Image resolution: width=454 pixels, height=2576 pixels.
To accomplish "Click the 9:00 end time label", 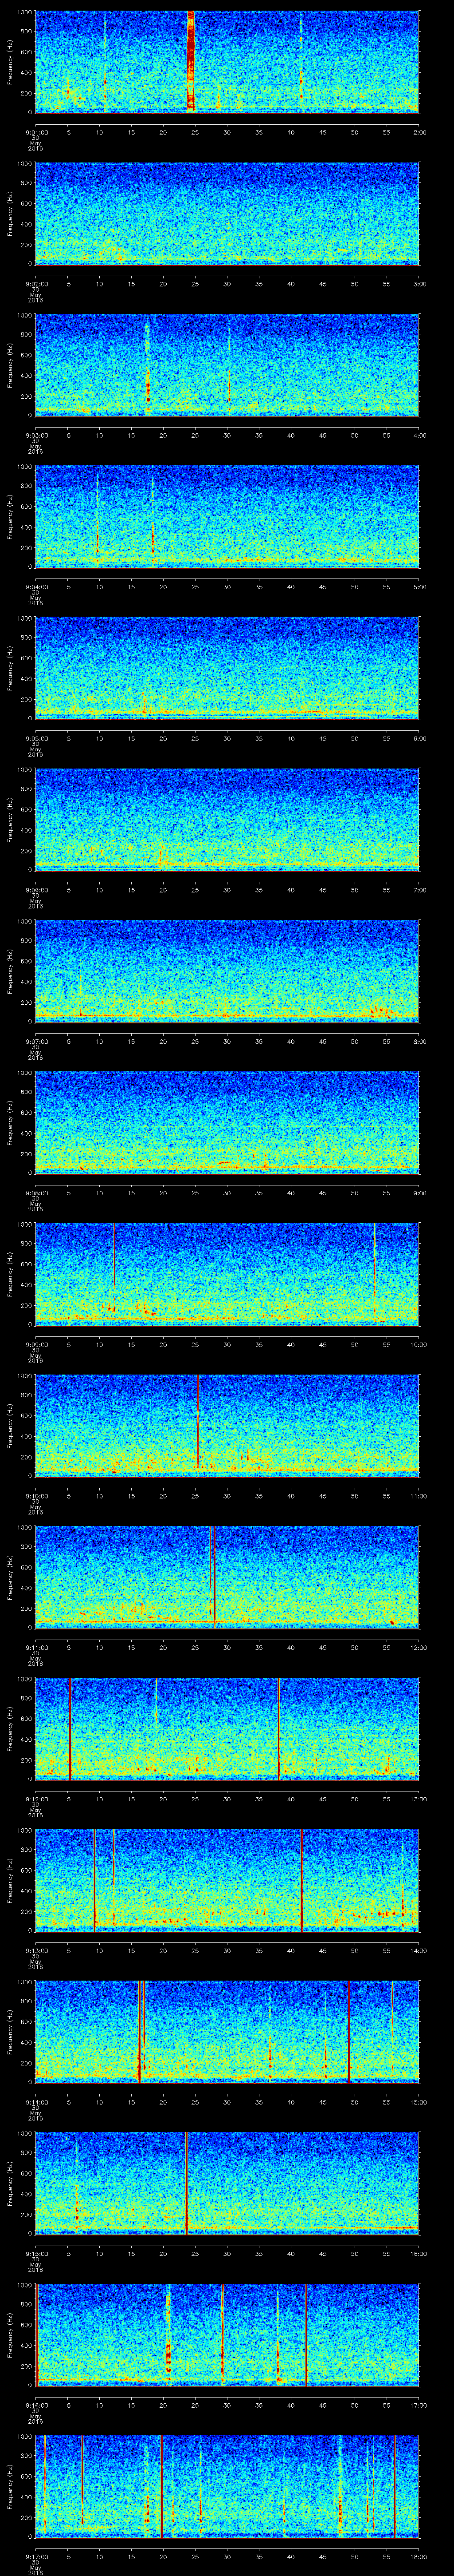I will pos(419,1192).
